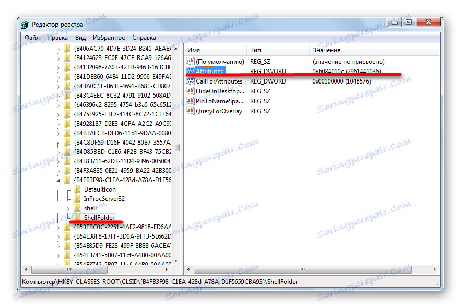Click the shell folder icon
Image resolution: width=461 pixels, height=308 pixels.
click(77, 208)
